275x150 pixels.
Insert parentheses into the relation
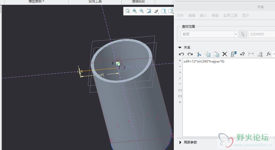[180, 90]
